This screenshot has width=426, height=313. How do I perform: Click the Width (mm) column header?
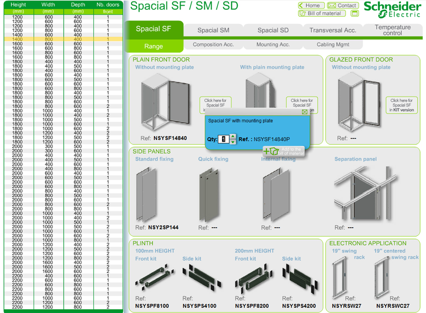click(48, 8)
